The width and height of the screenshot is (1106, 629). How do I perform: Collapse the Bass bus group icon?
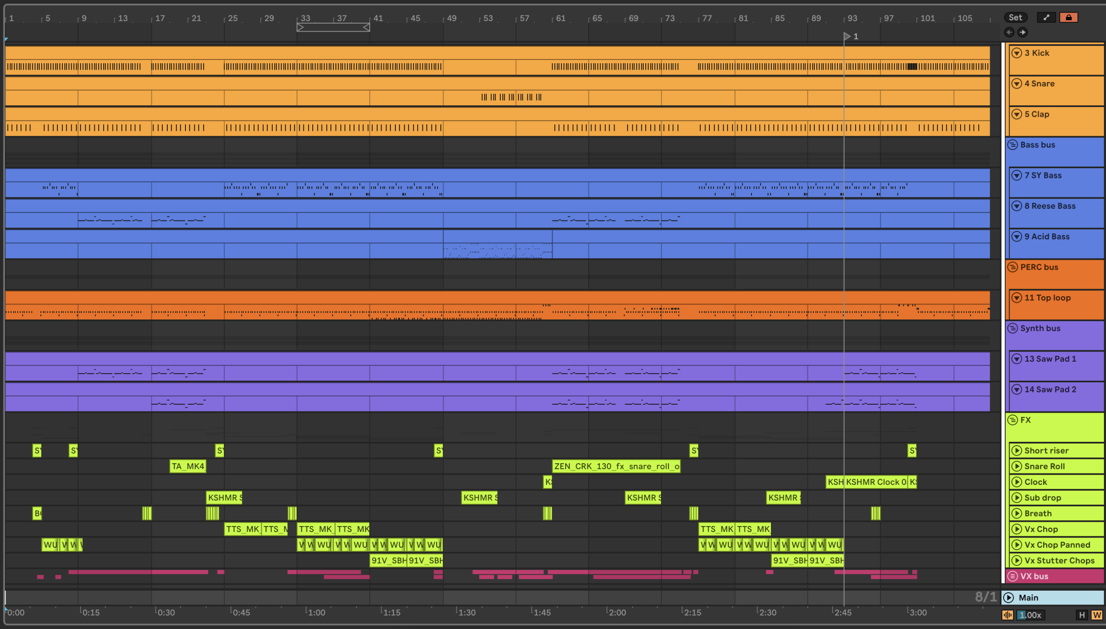pos(1012,145)
